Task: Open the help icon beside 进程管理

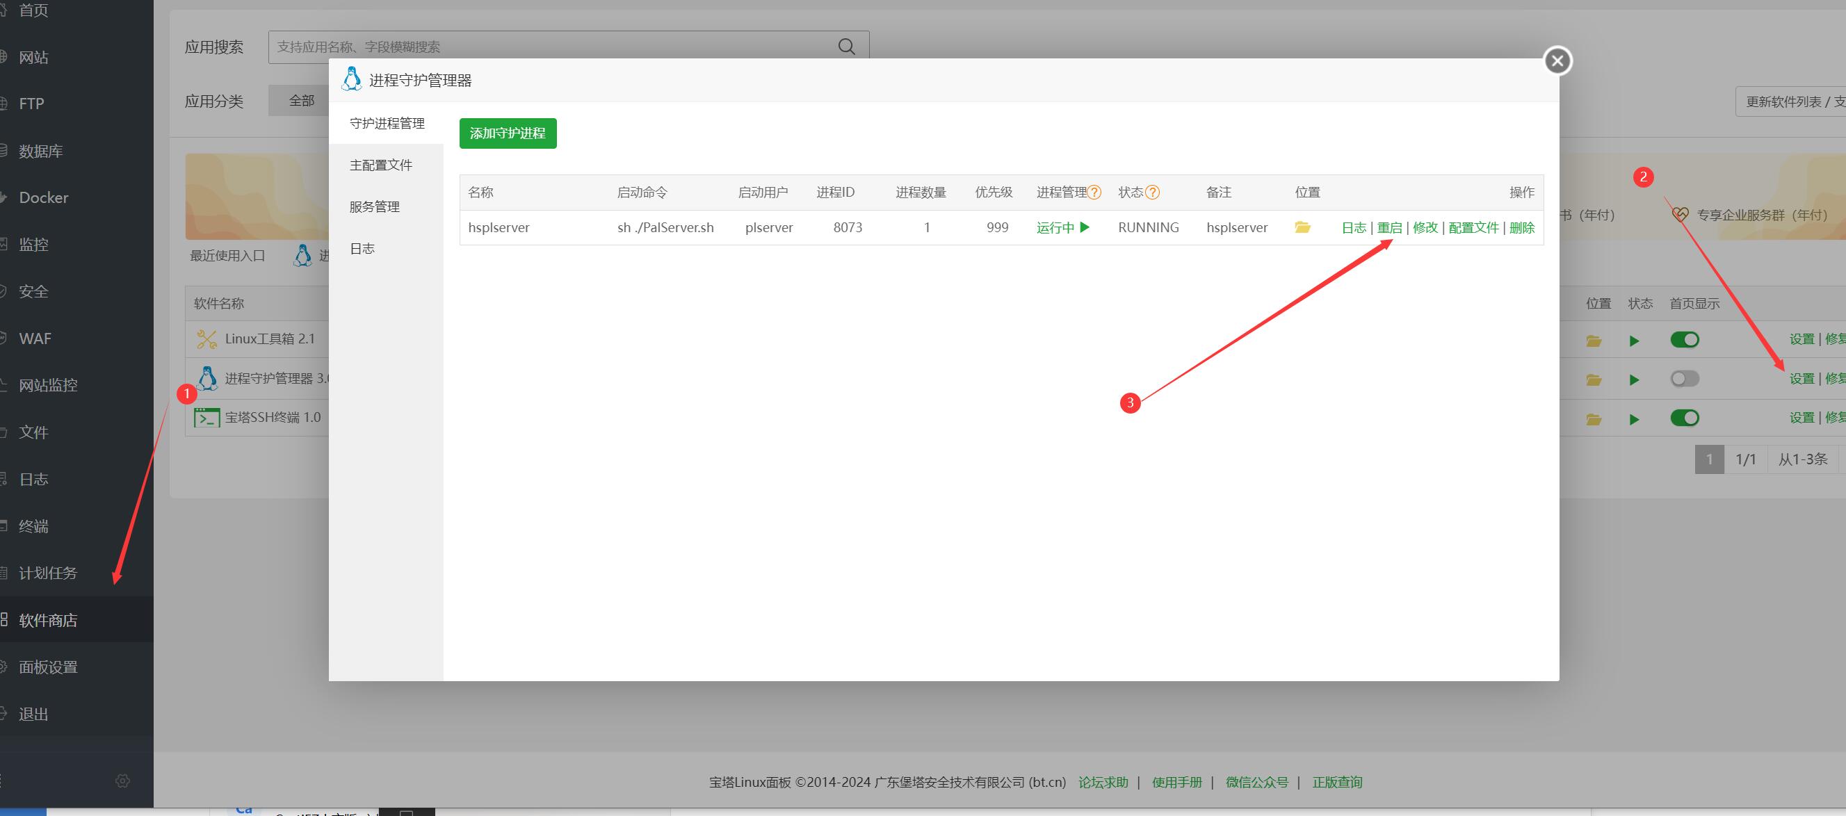Action: point(1094,192)
